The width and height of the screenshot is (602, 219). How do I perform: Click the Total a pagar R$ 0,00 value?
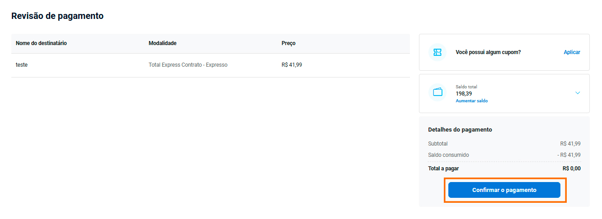[x=571, y=169]
